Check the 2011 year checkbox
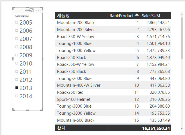 (x=17, y=71)
